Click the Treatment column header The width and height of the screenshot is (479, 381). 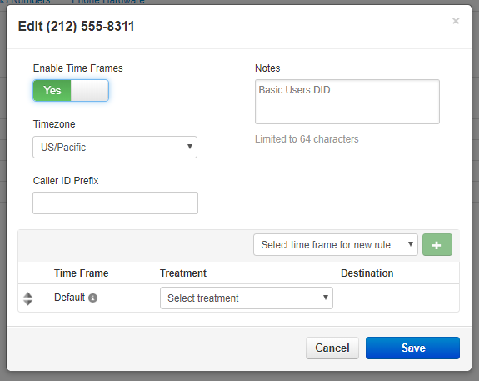coord(183,273)
